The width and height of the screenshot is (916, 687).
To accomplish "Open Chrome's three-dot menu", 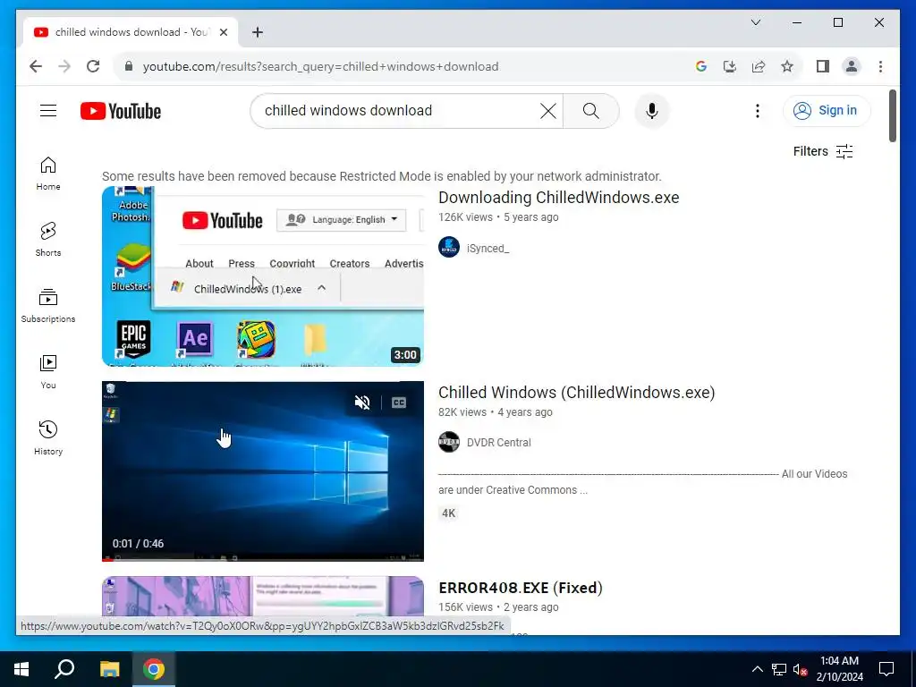I will [x=880, y=66].
